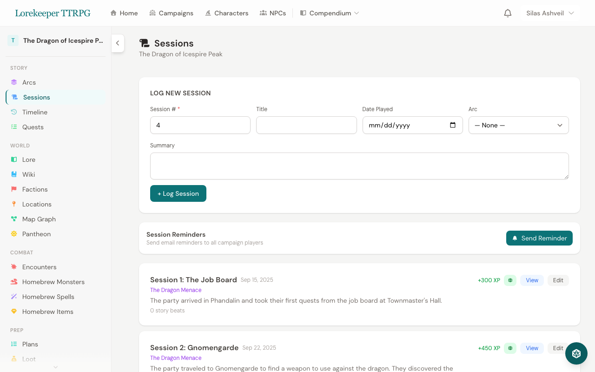Open the Map Graph page
The width and height of the screenshot is (595, 372).
coord(39,219)
